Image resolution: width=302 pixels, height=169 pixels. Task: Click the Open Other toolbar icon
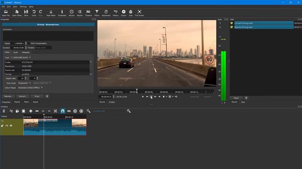pos(17,13)
